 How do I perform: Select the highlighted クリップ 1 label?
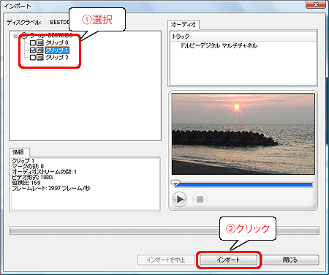click(57, 50)
